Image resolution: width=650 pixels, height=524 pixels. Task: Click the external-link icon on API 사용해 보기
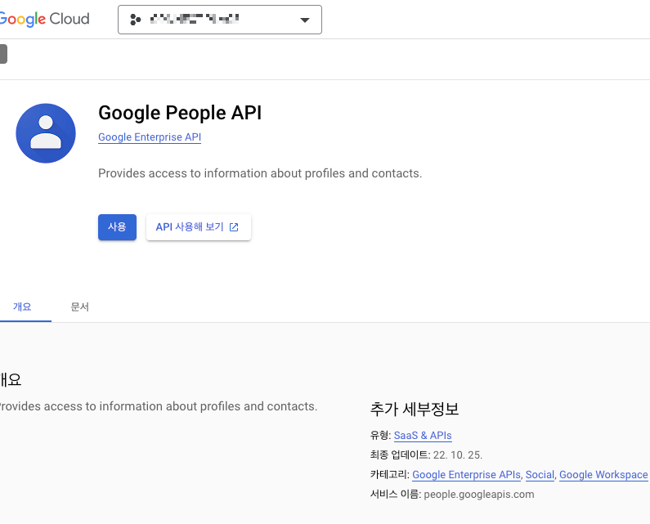[234, 227]
